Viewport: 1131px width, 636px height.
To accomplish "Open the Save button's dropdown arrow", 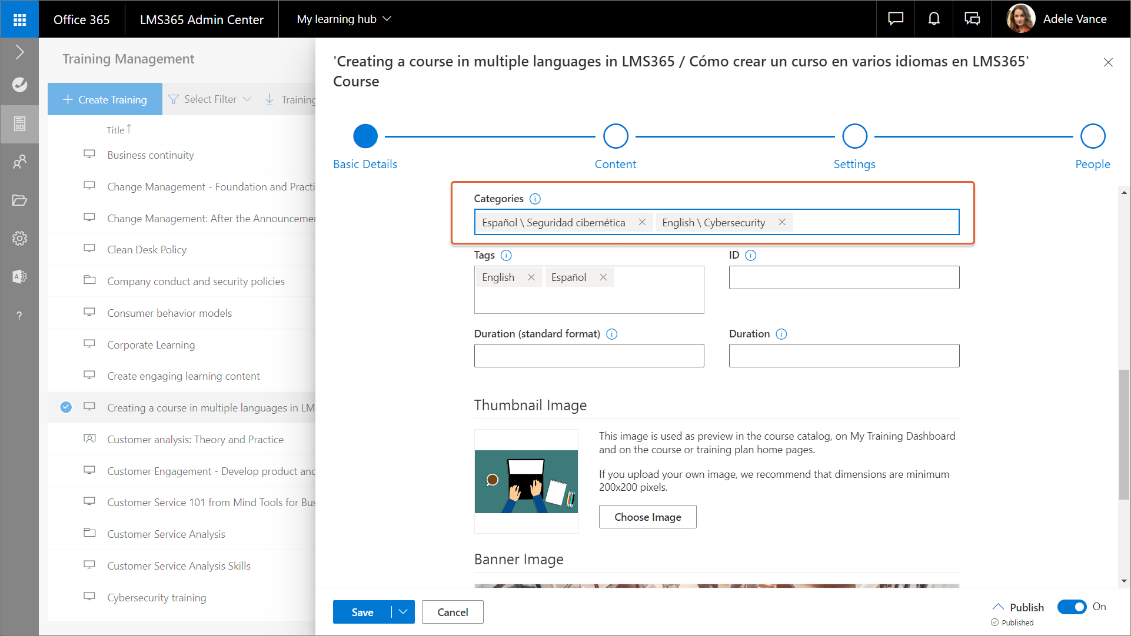I will click(403, 612).
